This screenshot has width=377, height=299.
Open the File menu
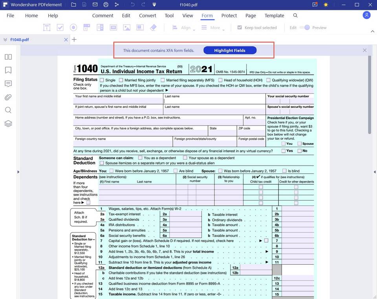click(10, 15)
